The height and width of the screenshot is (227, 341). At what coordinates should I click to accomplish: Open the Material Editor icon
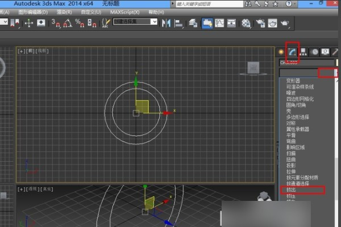(246, 23)
